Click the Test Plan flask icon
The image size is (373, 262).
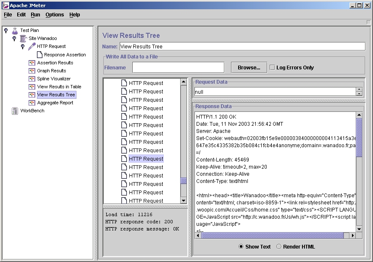point(15,30)
